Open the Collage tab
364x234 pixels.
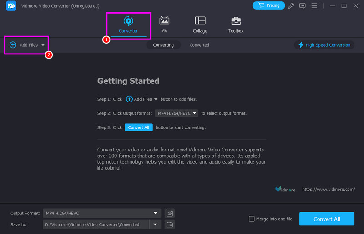coord(200,25)
